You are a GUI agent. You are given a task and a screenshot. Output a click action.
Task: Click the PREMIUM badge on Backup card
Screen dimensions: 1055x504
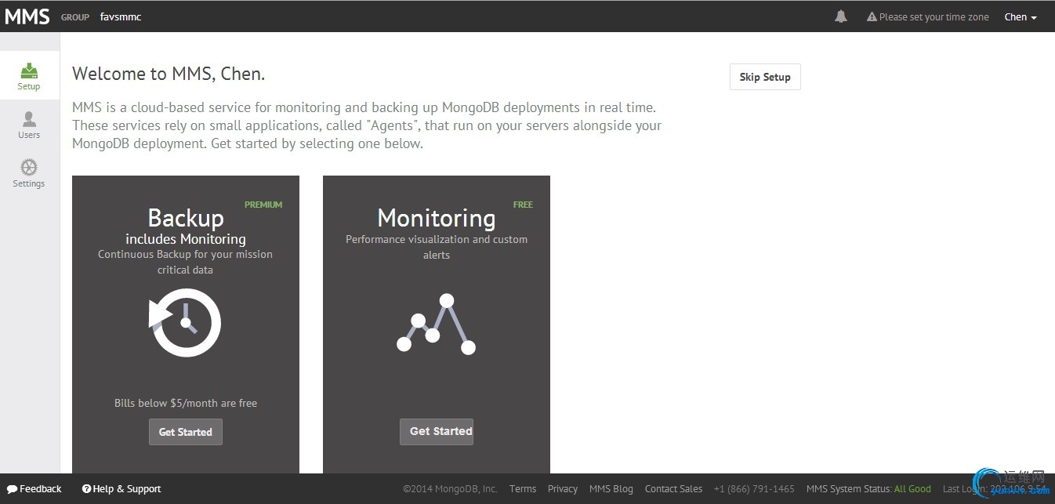coord(263,205)
